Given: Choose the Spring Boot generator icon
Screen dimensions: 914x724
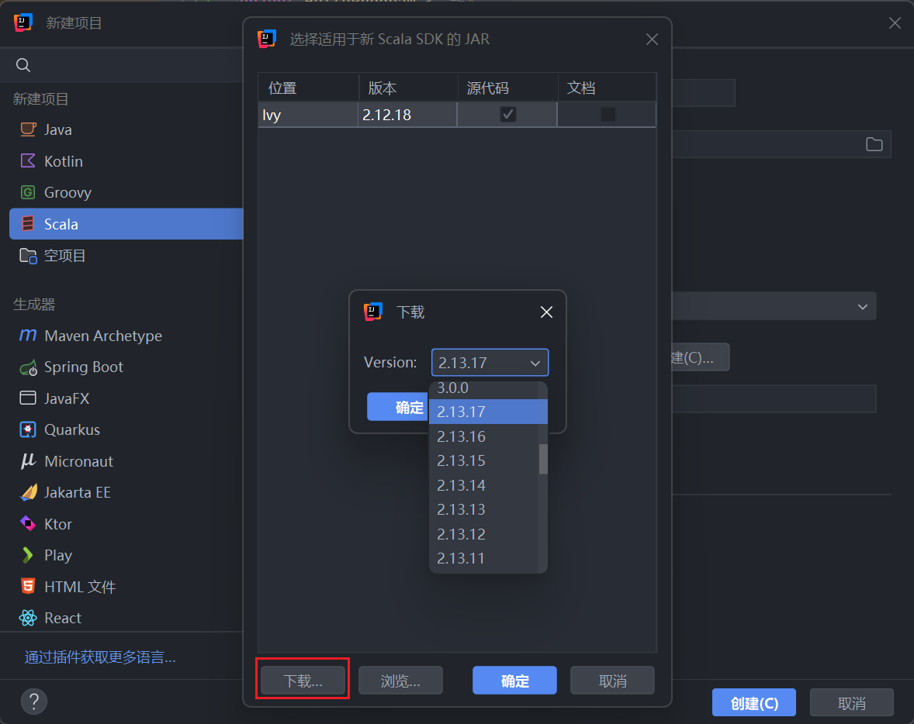Looking at the screenshot, I should (x=28, y=367).
